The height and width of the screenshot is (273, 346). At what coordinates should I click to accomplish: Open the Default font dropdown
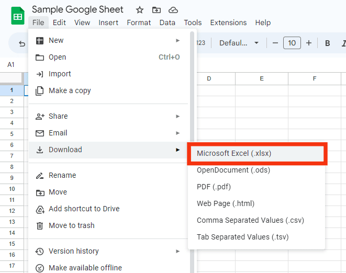coord(239,43)
